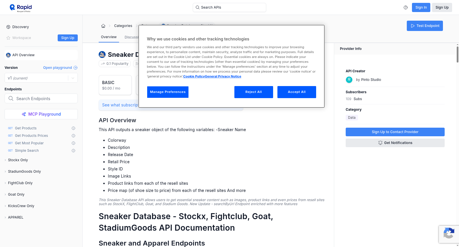
Task: Click the Data category tag
Action: point(352,118)
